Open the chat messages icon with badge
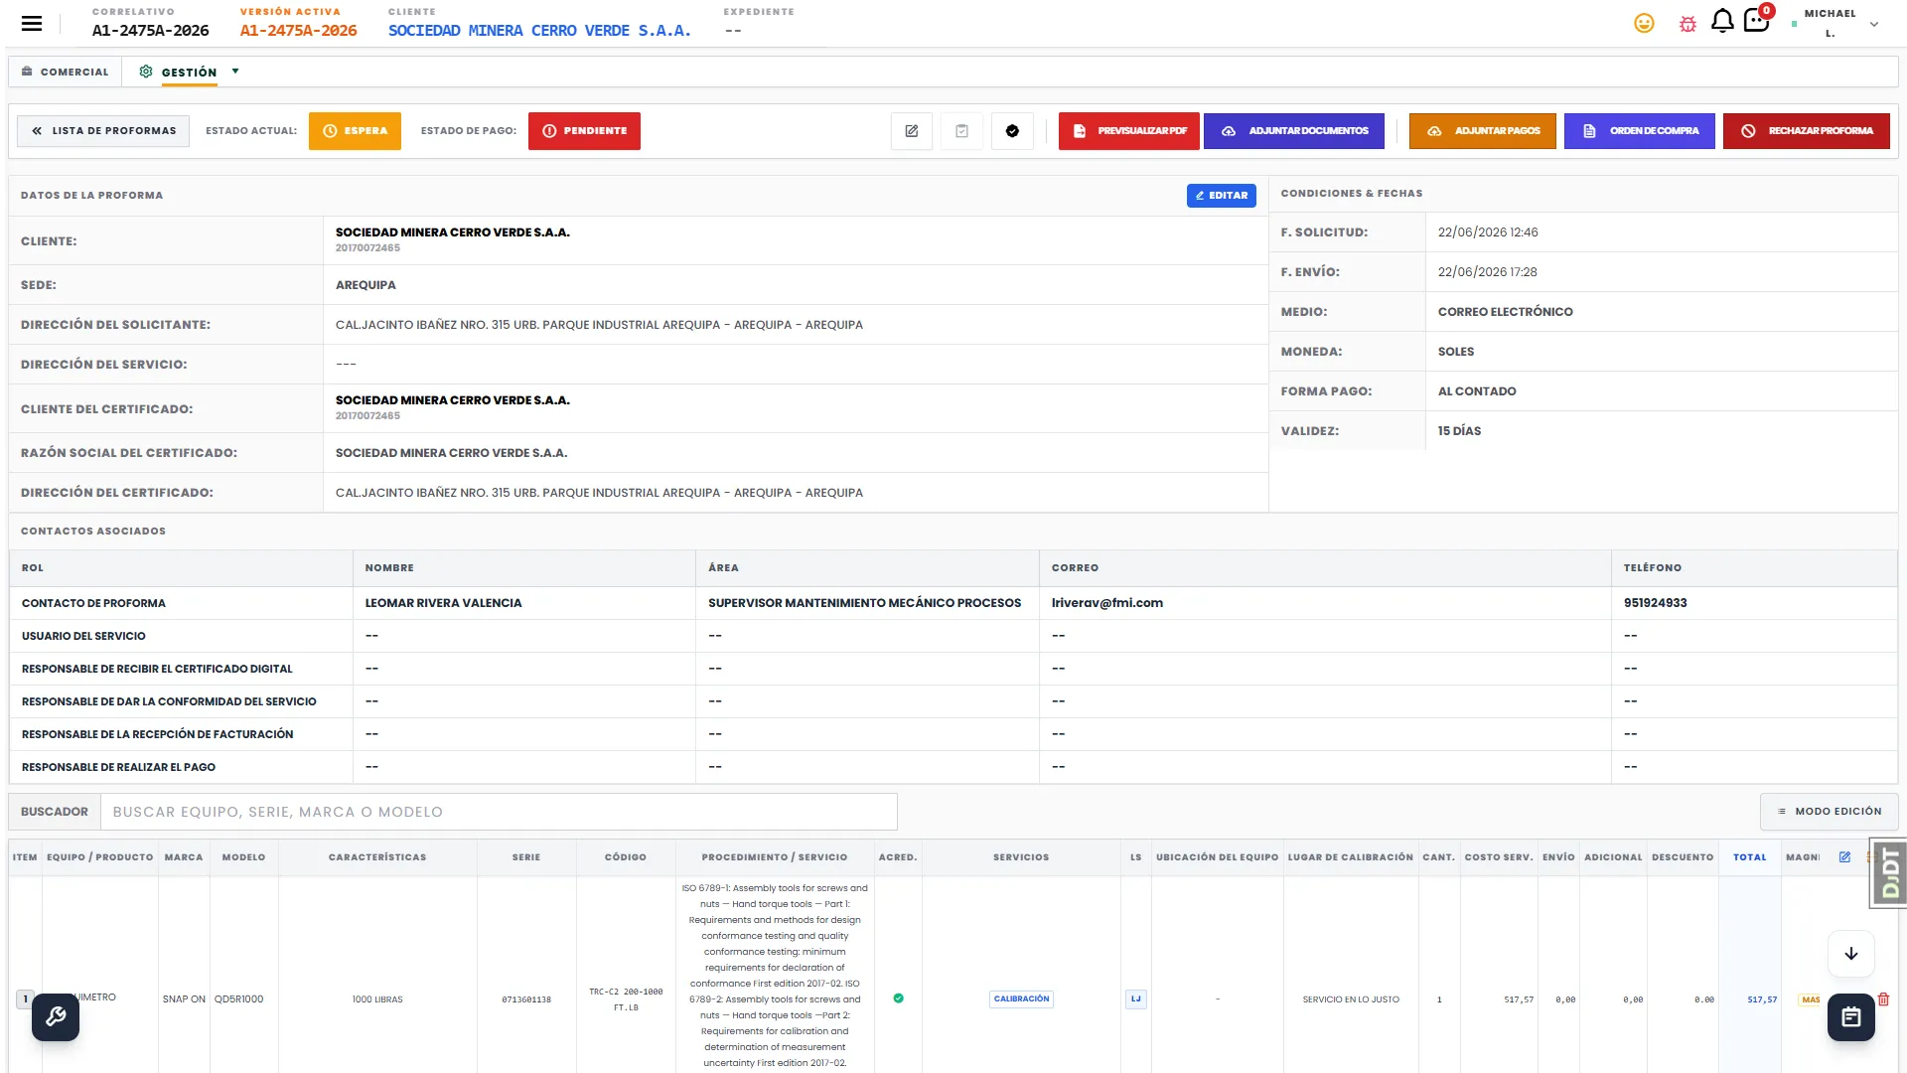 (x=1756, y=20)
